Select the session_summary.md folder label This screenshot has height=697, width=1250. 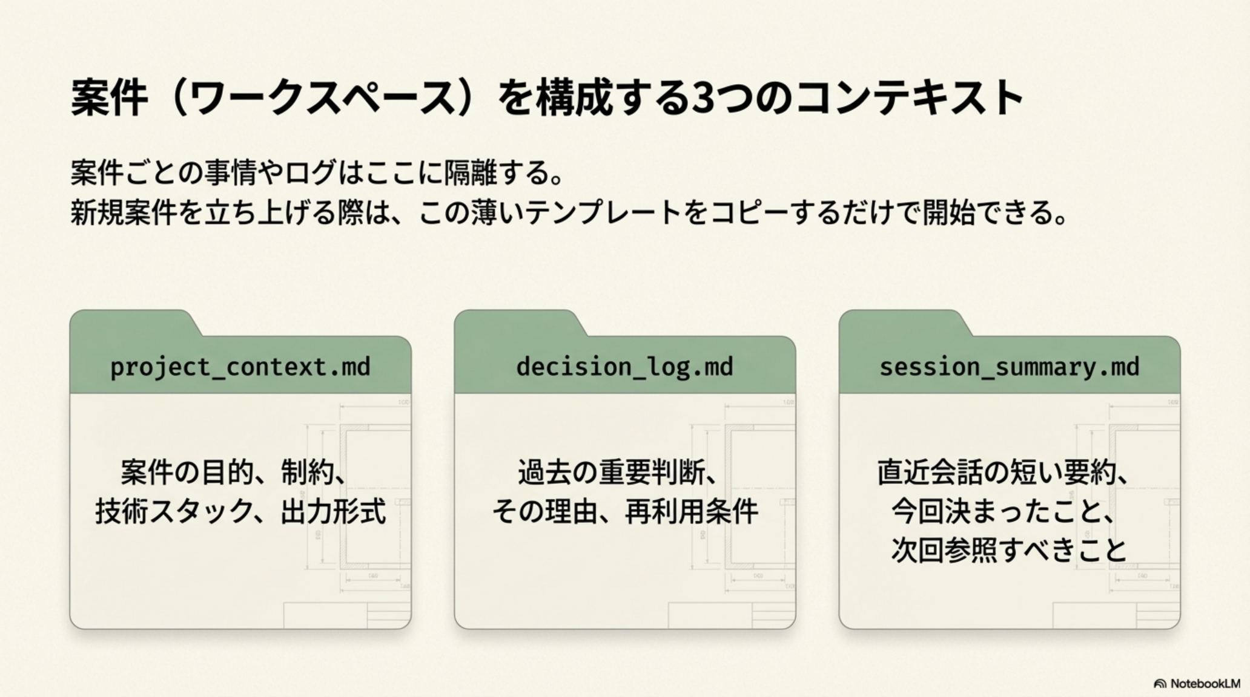(x=1009, y=367)
